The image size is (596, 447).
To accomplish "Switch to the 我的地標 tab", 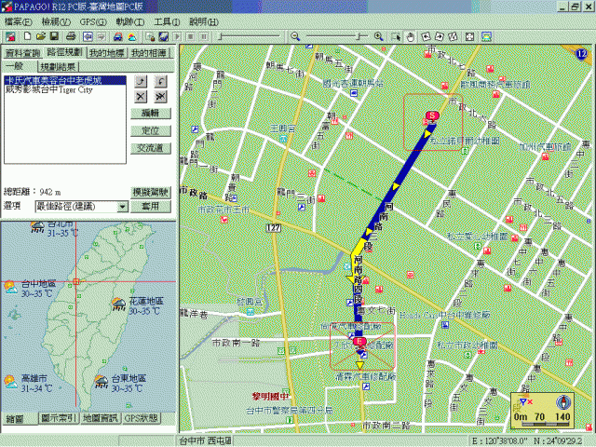I will [x=107, y=53].
